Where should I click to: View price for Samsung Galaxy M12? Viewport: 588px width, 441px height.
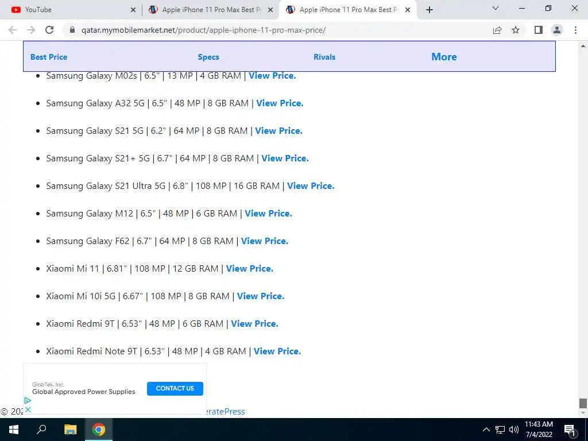click(269, 214)
